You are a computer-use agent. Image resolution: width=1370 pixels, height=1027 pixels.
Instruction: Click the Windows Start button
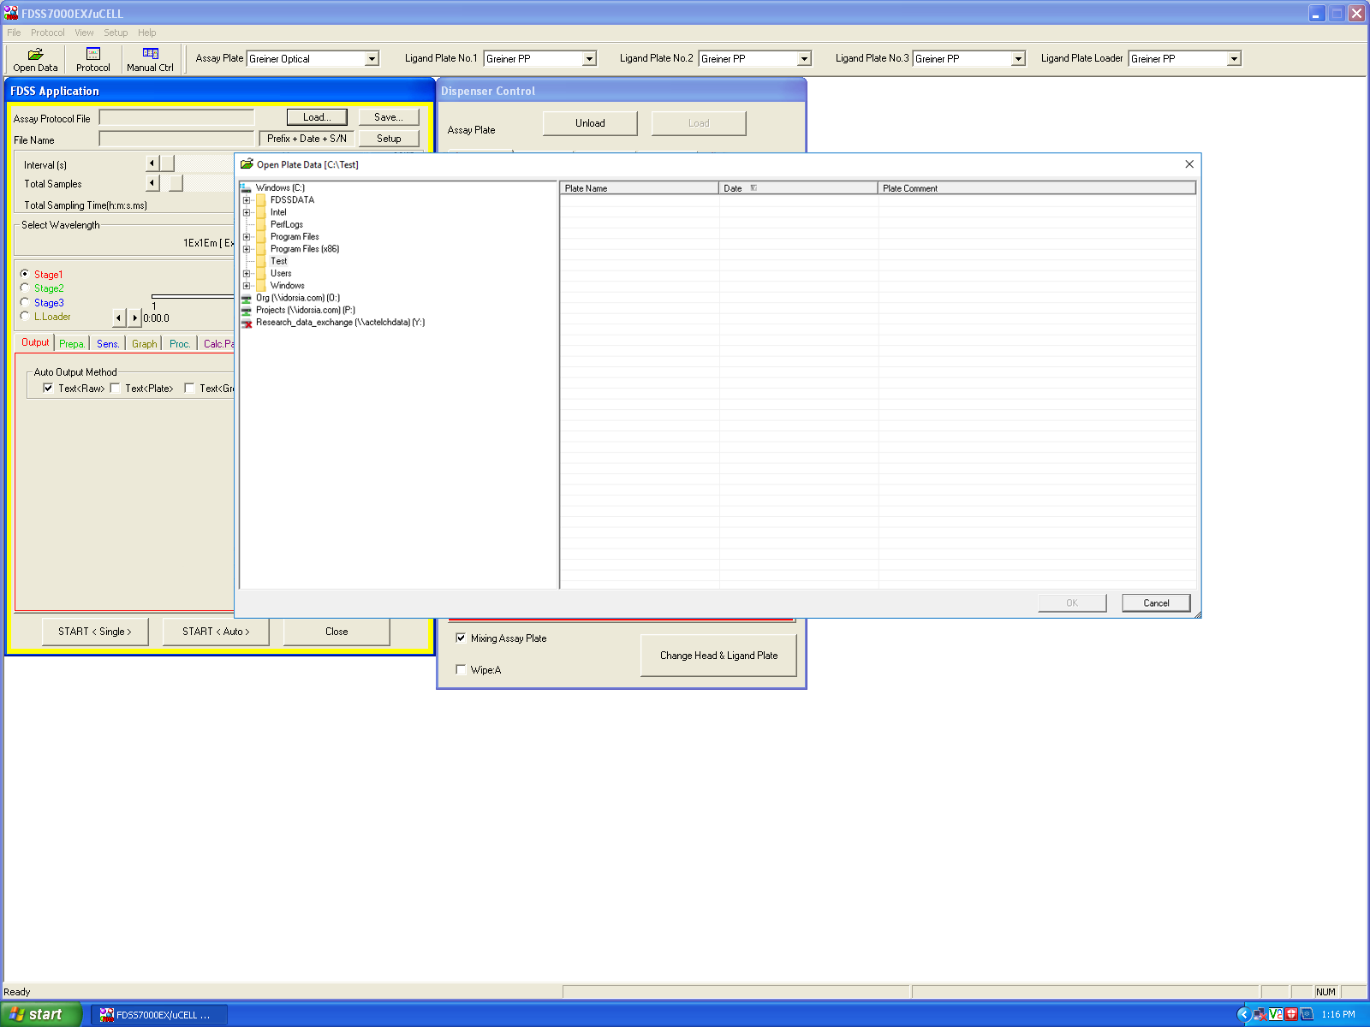41,1014
